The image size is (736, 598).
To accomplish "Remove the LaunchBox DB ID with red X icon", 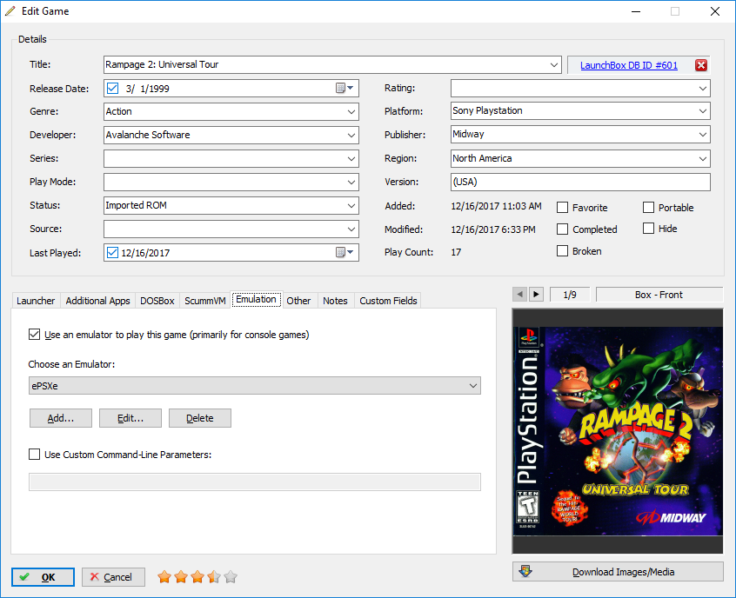I will click(701, 65).
